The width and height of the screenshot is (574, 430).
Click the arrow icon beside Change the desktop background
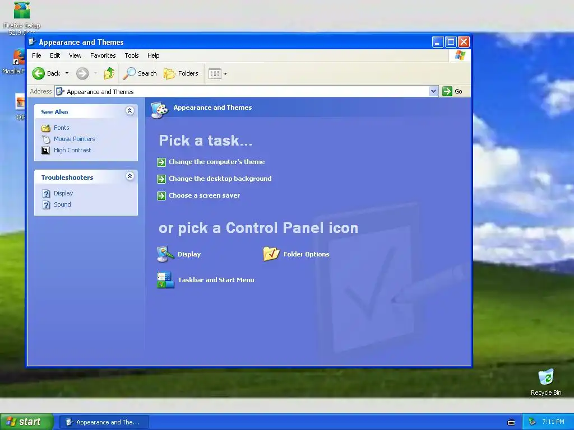(x=161, y=179)
